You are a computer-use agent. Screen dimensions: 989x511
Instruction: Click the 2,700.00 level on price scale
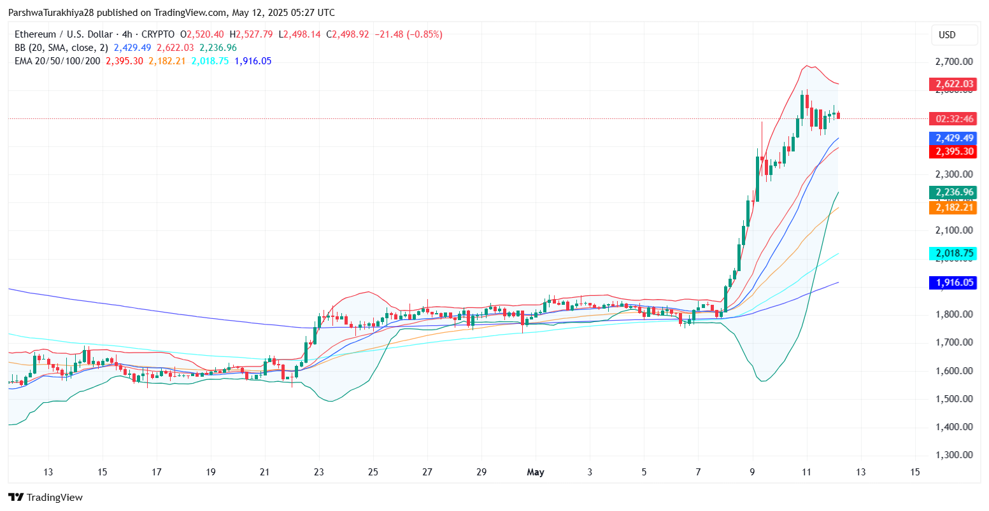pos(953,62)
